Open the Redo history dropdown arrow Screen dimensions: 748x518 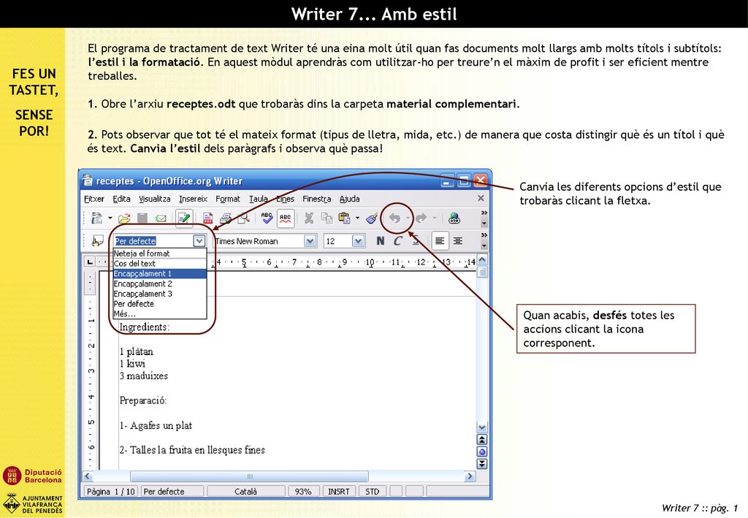(x=434, y=218)
